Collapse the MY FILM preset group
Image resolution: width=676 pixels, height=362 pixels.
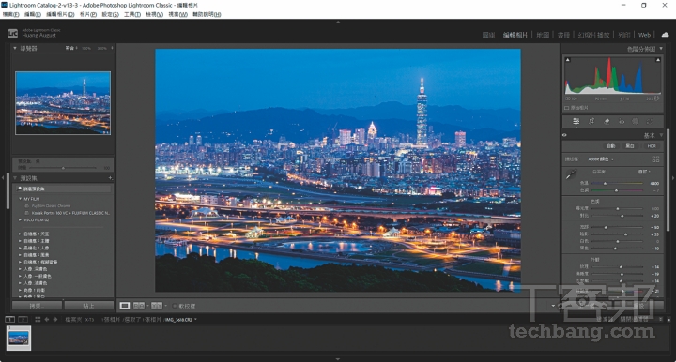point(21,199)
